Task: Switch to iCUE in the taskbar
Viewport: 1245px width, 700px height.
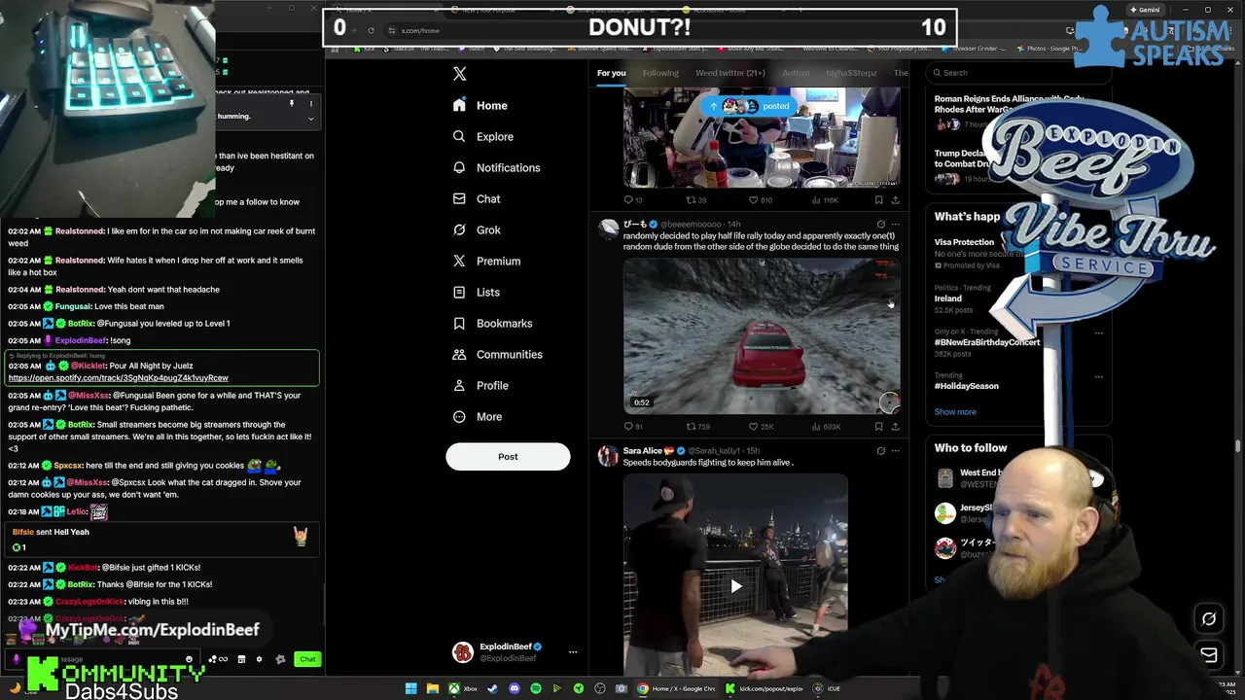Action: 828,688
